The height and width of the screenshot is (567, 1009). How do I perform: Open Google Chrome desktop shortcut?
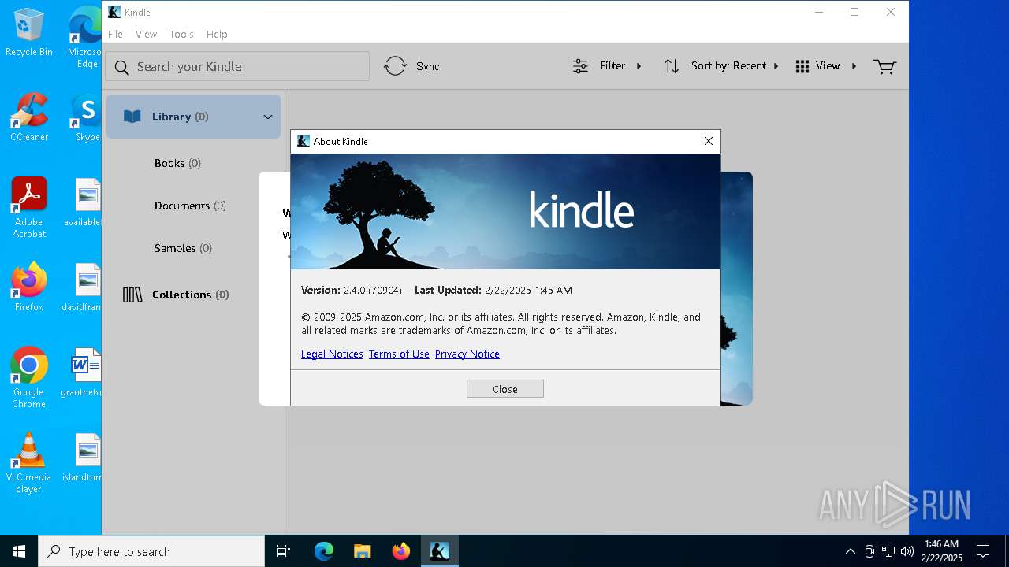tap(28, 378)
